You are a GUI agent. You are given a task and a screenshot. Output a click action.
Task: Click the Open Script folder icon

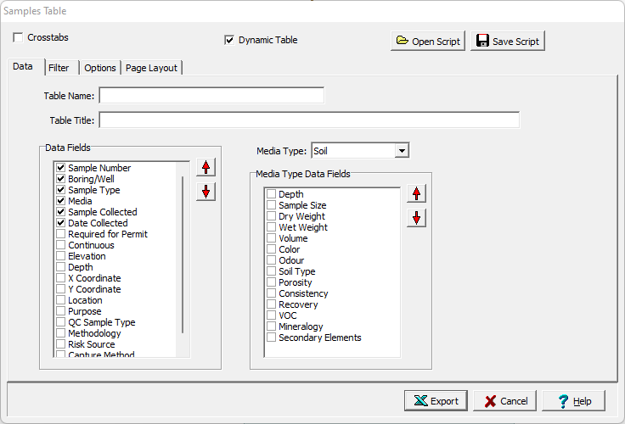tap(403, 41)
